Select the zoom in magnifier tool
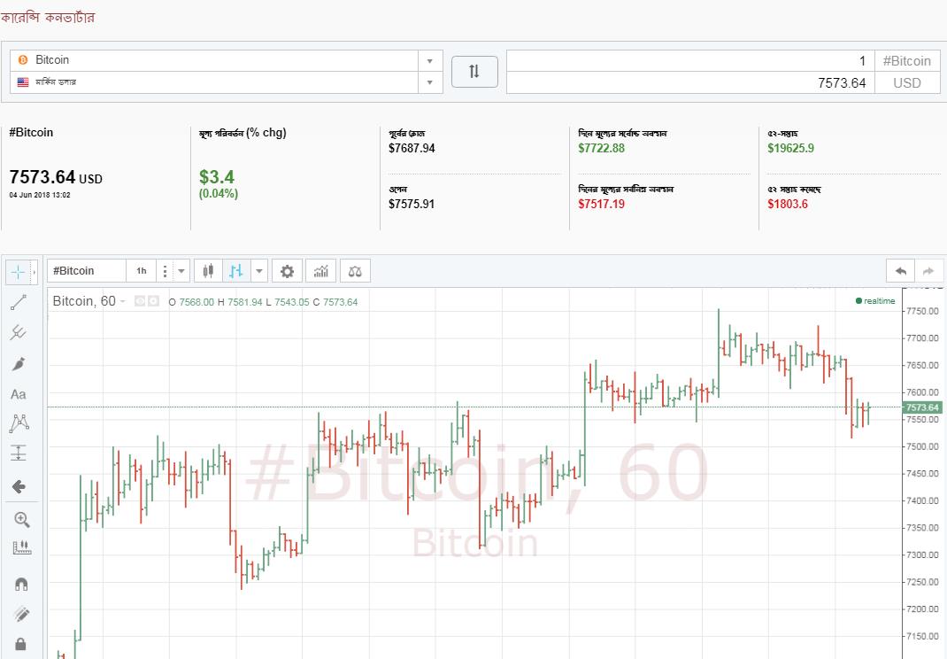 tap(22, 519)
